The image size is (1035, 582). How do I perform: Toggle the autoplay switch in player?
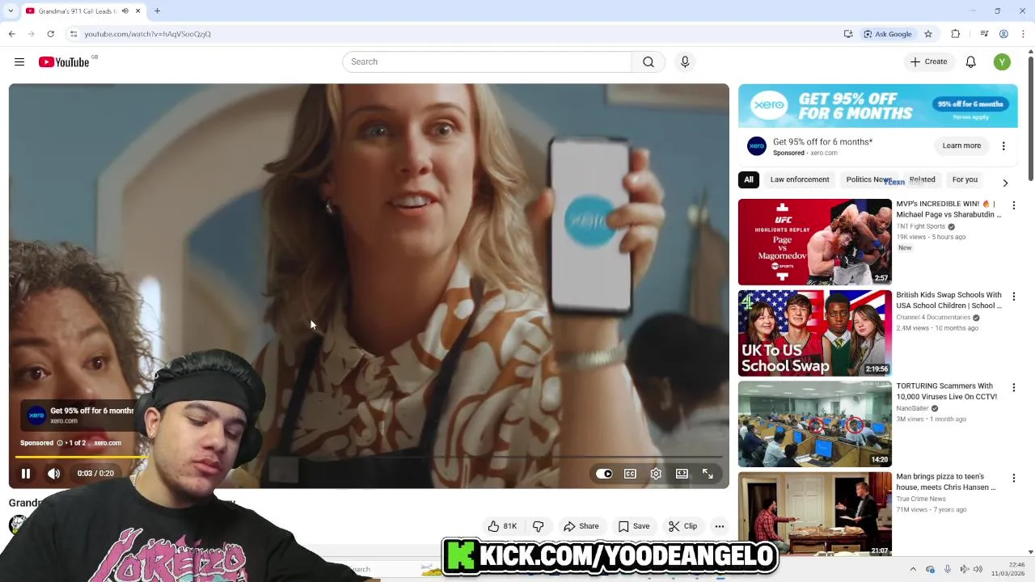click(604, 474)
